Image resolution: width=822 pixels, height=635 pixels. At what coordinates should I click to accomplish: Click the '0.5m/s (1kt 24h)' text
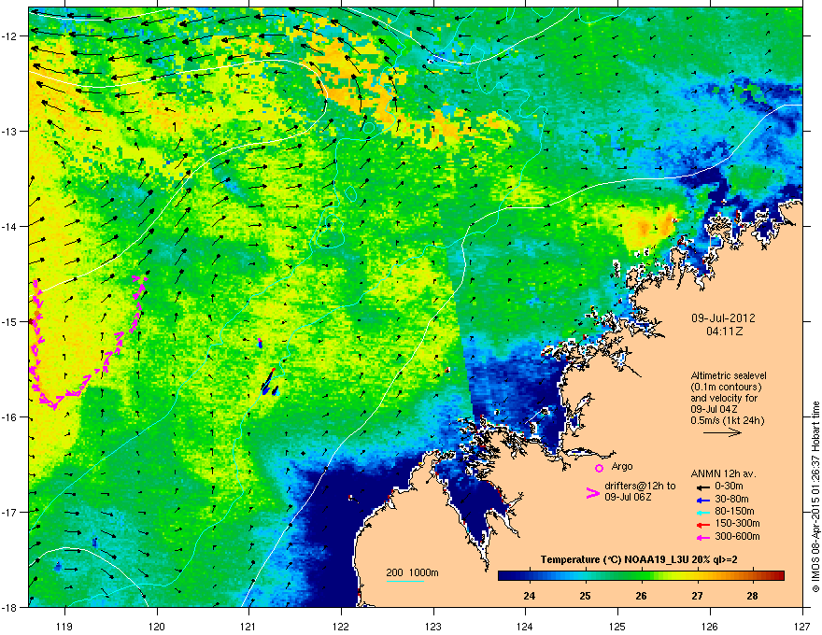click(727, 420)
